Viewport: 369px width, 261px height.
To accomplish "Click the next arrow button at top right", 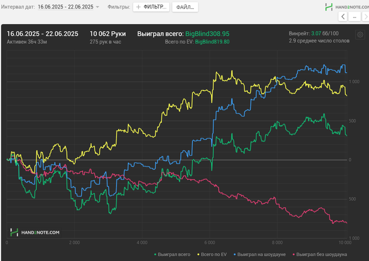I will click(x=365, y=17).
